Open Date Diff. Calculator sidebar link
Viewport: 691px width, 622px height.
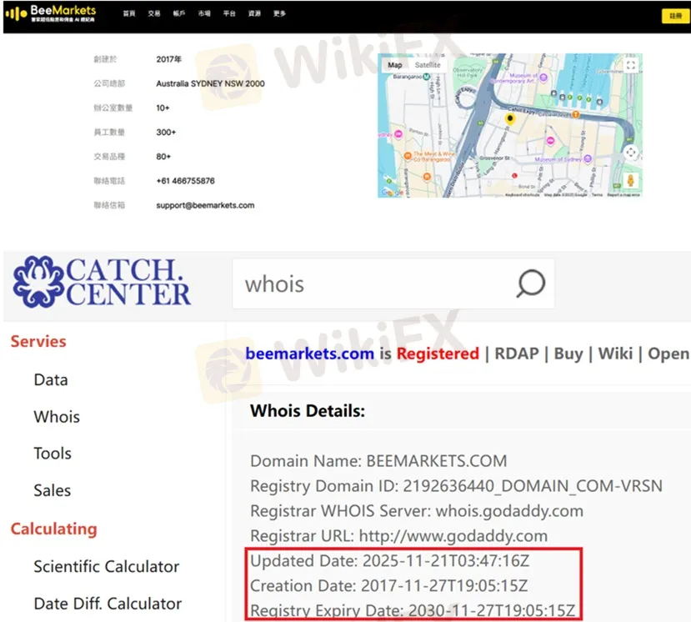pyautogui.click(x=108, y=604)
